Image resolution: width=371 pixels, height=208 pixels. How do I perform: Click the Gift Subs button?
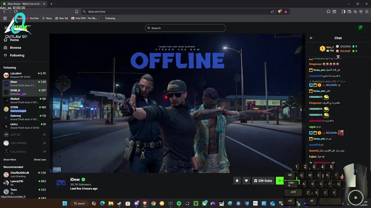(x=263, y=181)
